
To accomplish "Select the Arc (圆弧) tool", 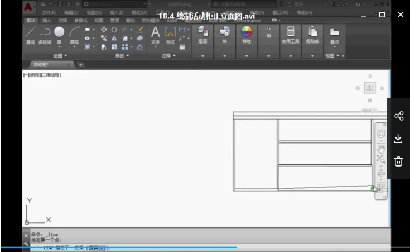I will (x=74, y=35).
